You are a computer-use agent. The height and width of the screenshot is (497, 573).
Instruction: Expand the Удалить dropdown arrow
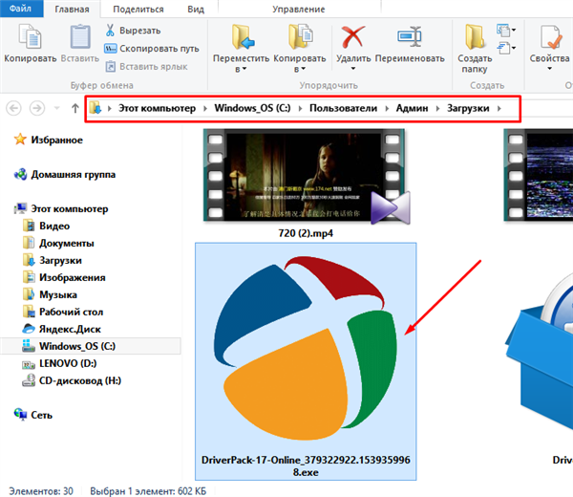click(x=353, y=69)
